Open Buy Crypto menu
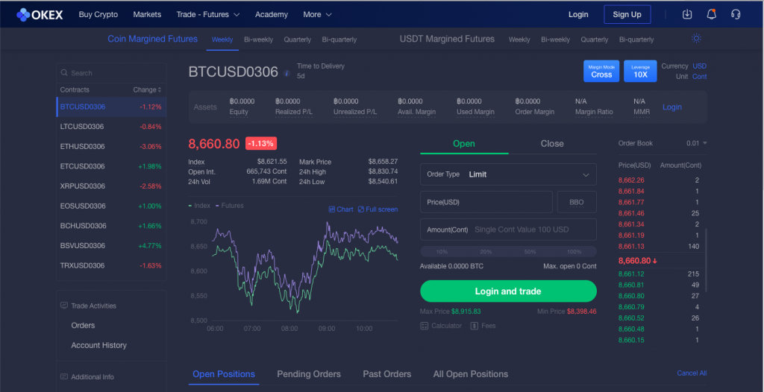The width and height of the screenshot is (764, 392). point(98,15)
